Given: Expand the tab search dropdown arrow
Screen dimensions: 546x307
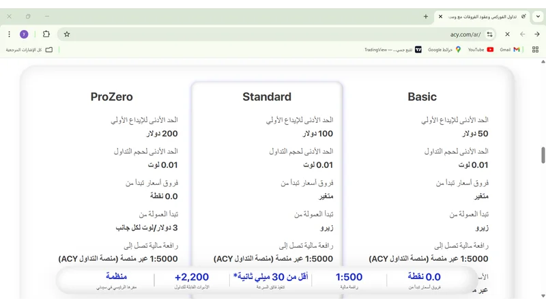Looking at the screenshot, I should [538, 16].
